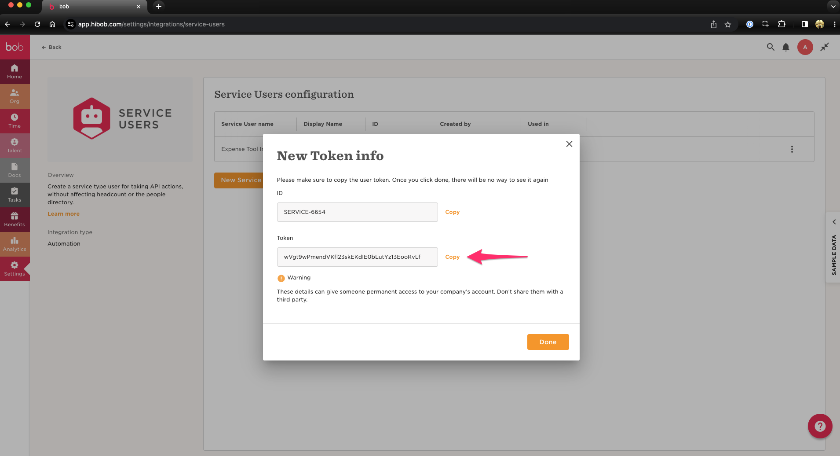Open the Talent sidebar icon

point(15,146)
